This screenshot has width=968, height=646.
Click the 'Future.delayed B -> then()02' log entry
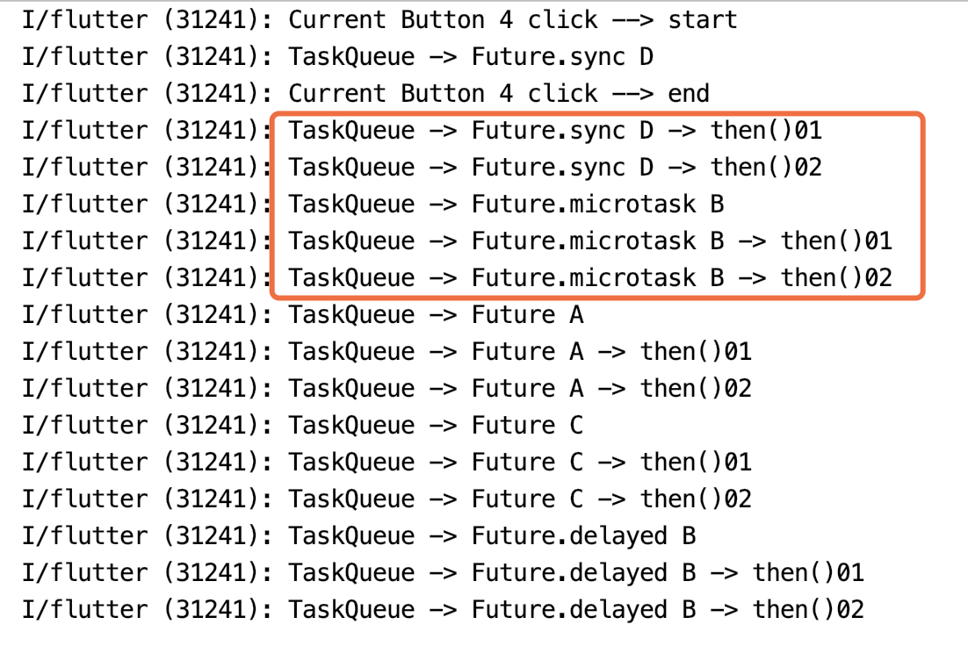[576, 610]
